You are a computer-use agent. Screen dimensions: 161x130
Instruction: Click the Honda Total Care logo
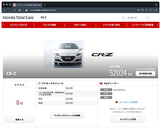[18, 18]
